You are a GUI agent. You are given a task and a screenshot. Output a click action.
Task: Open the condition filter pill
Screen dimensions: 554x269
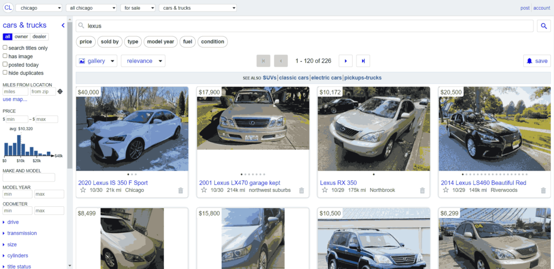(x=213, y=42)
